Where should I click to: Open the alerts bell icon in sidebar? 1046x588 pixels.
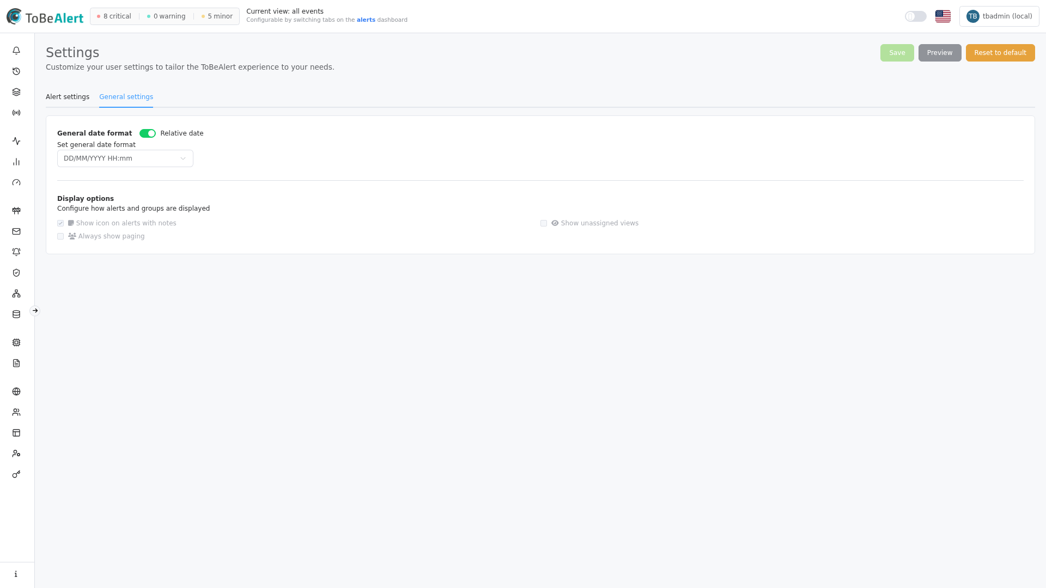tap(16, 51)
